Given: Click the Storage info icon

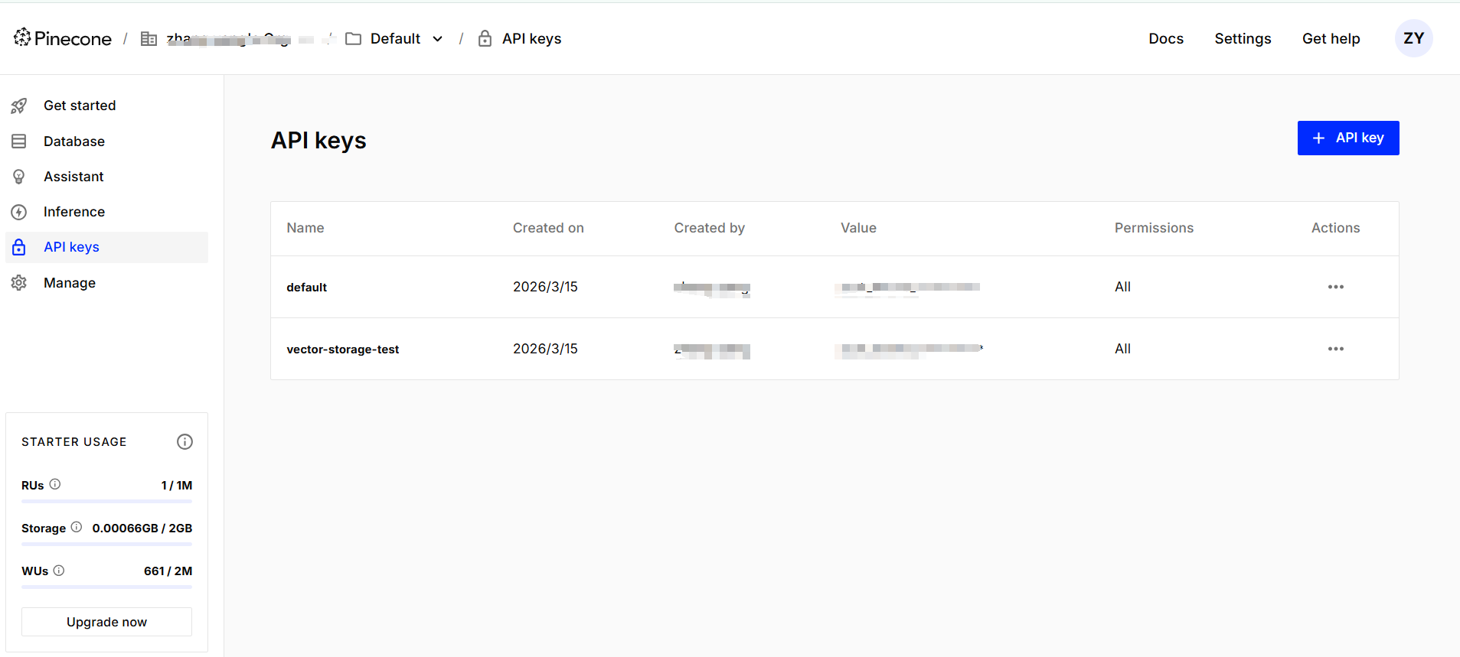Looking at the screenshot, I should 77,527.
